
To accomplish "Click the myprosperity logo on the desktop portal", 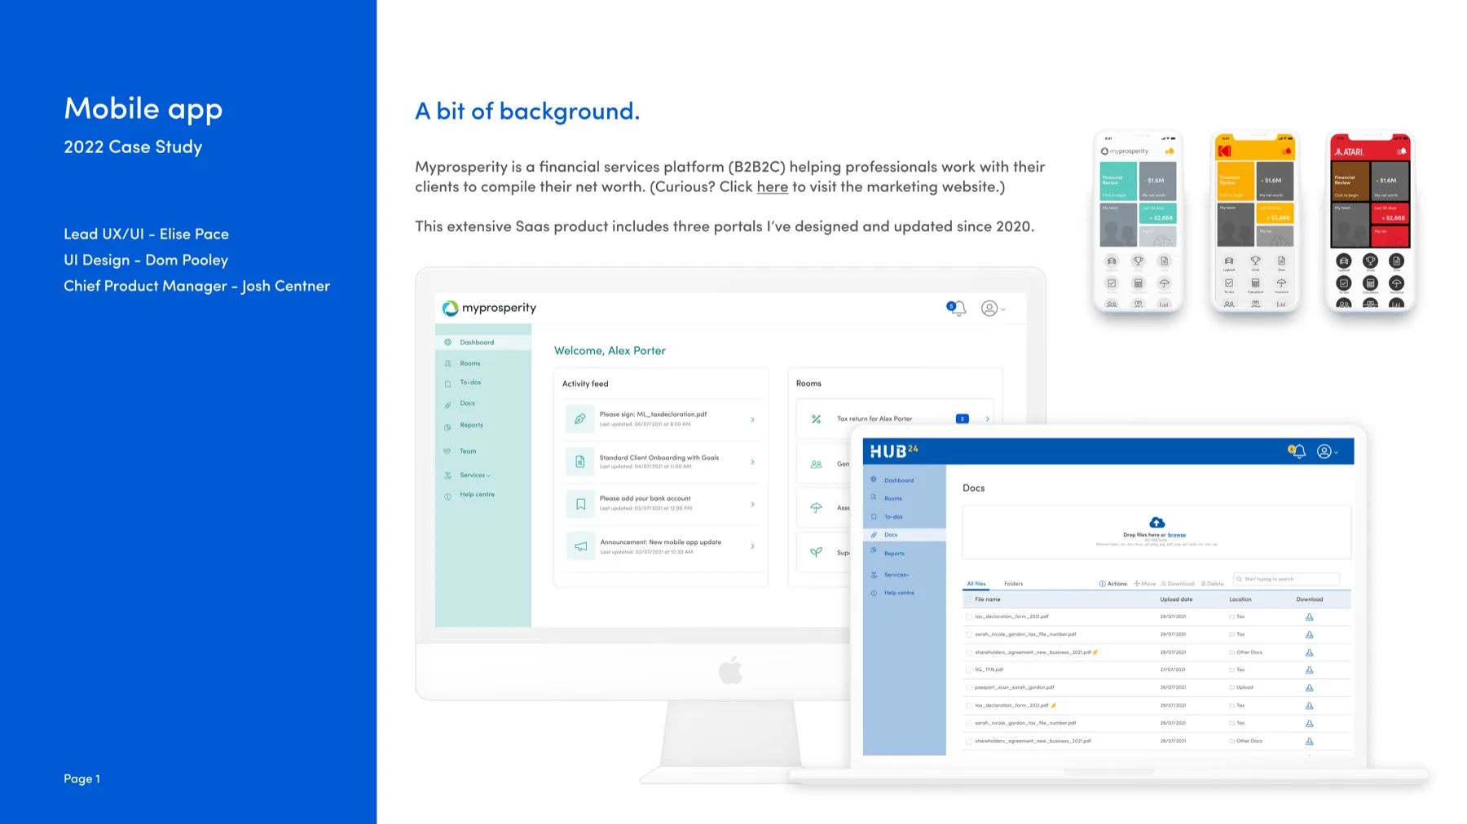I will [x=489, y=308].
